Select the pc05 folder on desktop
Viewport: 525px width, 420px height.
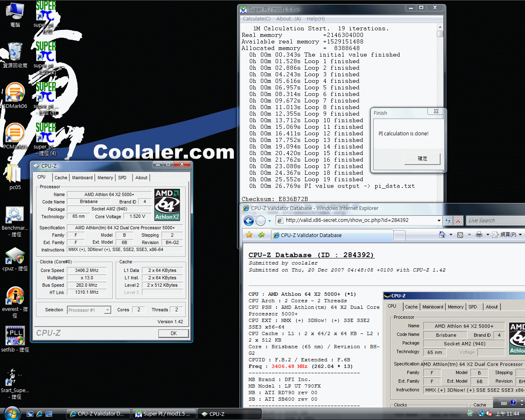tap(15, 177)
